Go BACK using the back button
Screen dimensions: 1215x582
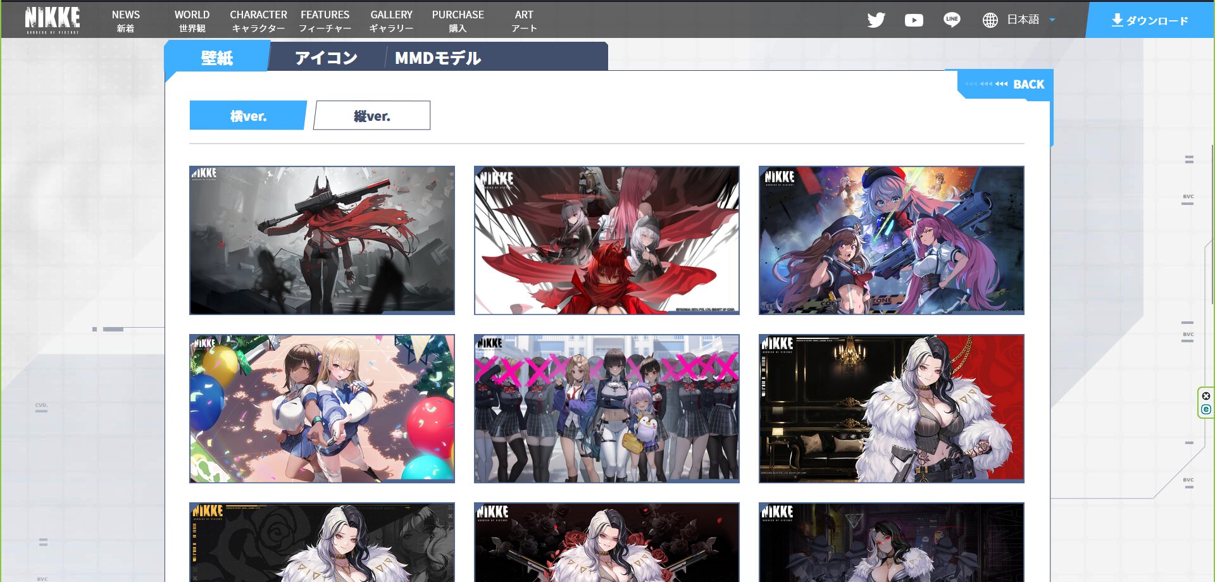pyautogui.click(x=1005, y=84)
